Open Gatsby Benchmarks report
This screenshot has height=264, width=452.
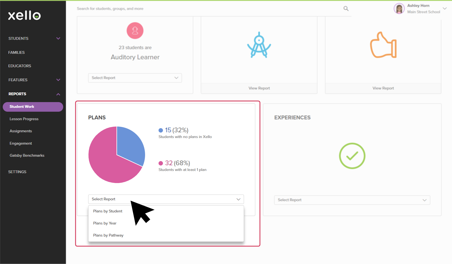(27, 155)
